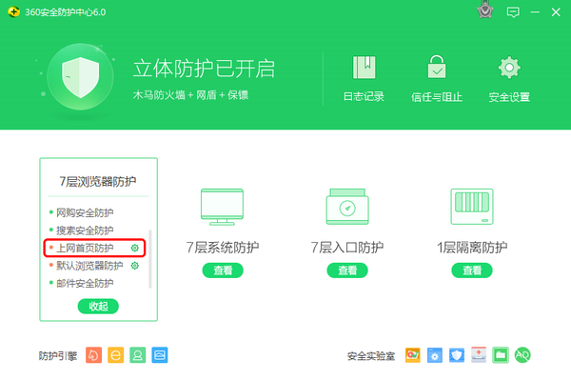Click 查看 under 7层系统防护

(x=223, y=270)
